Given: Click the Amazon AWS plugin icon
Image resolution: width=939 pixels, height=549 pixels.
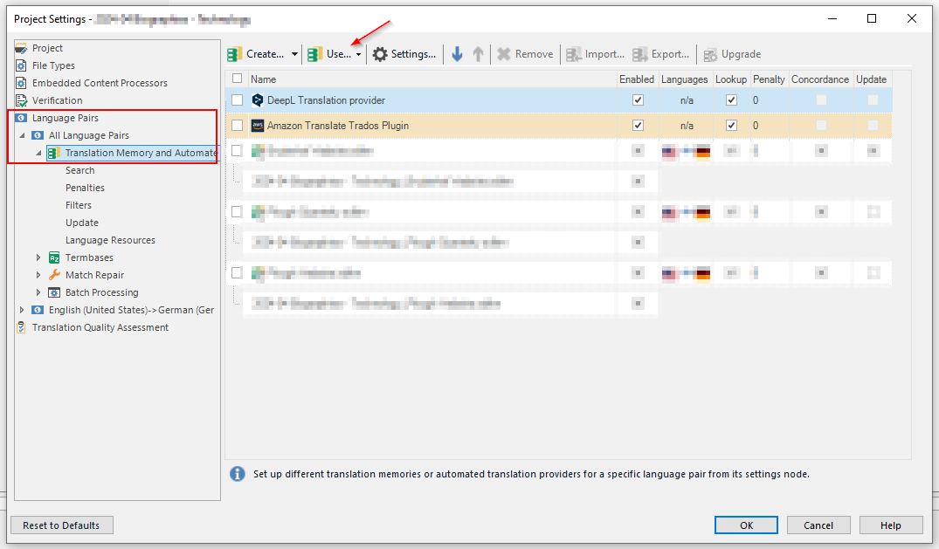Looking at the screenshot, I should (258, 125).
